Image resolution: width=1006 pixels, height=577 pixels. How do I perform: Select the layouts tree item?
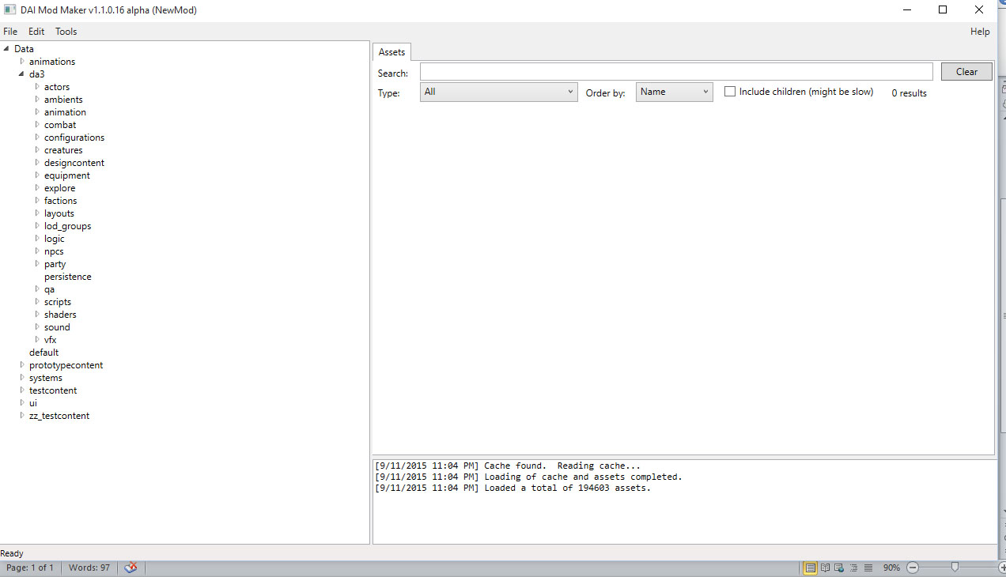click(x=59, y=213)
